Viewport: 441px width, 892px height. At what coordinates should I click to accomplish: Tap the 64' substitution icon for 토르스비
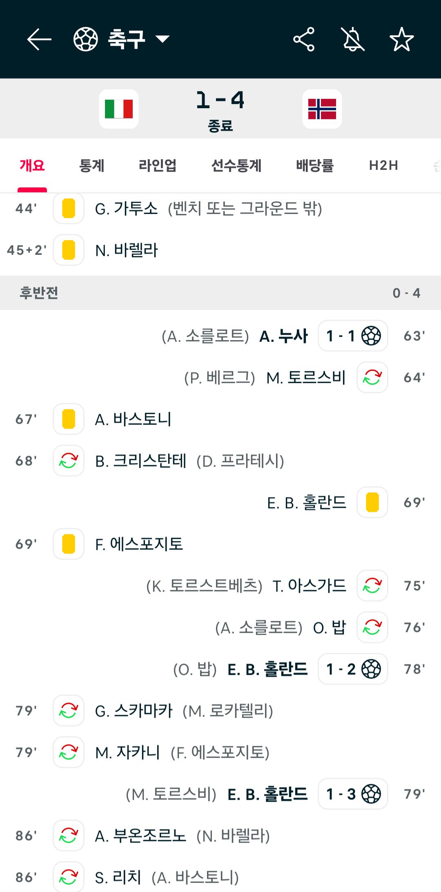[x=372, y=377]
